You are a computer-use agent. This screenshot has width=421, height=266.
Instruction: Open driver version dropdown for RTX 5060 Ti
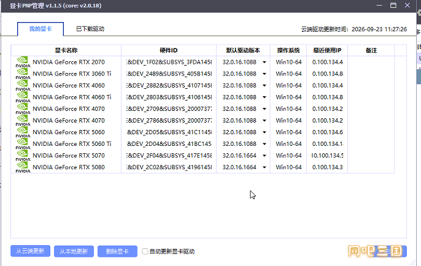[x=264, y=143]
